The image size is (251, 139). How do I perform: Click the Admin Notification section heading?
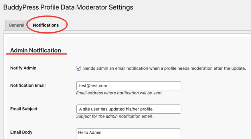coord(36,50)
